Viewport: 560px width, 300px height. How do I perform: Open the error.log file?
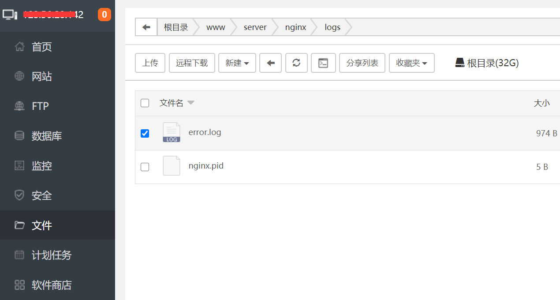(205, 132)
